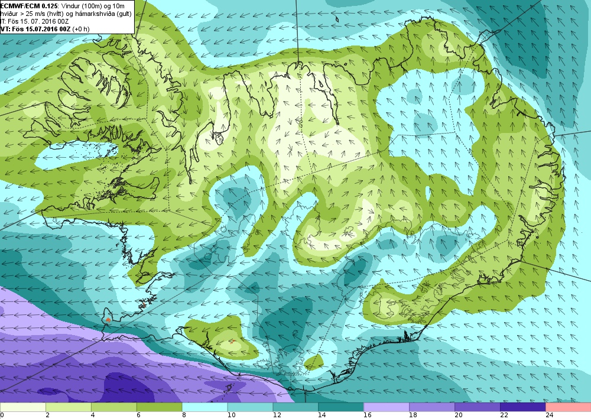The image size is (591, 419).
Task: Click the legend scale label "4"
Action: (93, 415)
